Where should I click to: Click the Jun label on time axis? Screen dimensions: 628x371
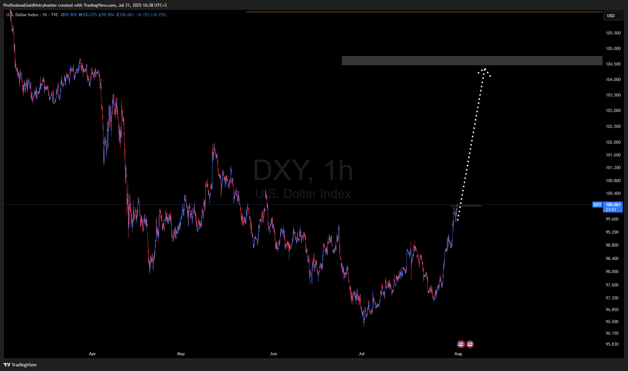point(273,354)
